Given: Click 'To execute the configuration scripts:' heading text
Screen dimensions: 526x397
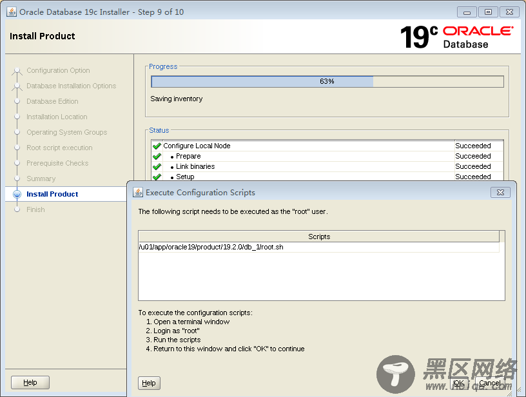Looking at the screenshot, I should [x=195, y=313].
